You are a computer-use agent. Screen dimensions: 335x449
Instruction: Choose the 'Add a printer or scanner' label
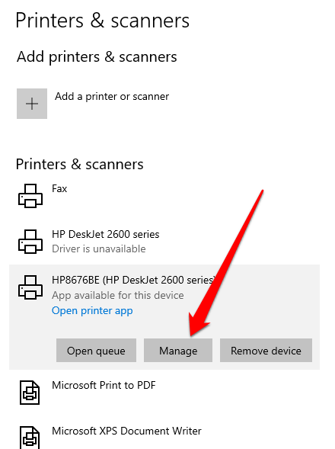point(112,97)
